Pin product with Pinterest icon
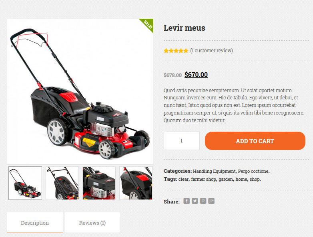The width and height of the screenshot is (313, 237). (x=203, y=201)
